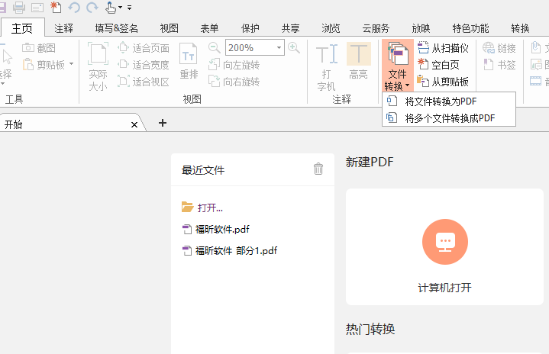Click 从扫描仪 from scanner
Screen dimensions: 549x354
tap(444, 47)
